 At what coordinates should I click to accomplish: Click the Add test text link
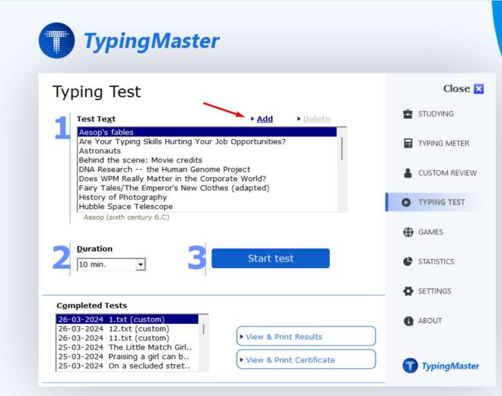(x=264, y=119)
